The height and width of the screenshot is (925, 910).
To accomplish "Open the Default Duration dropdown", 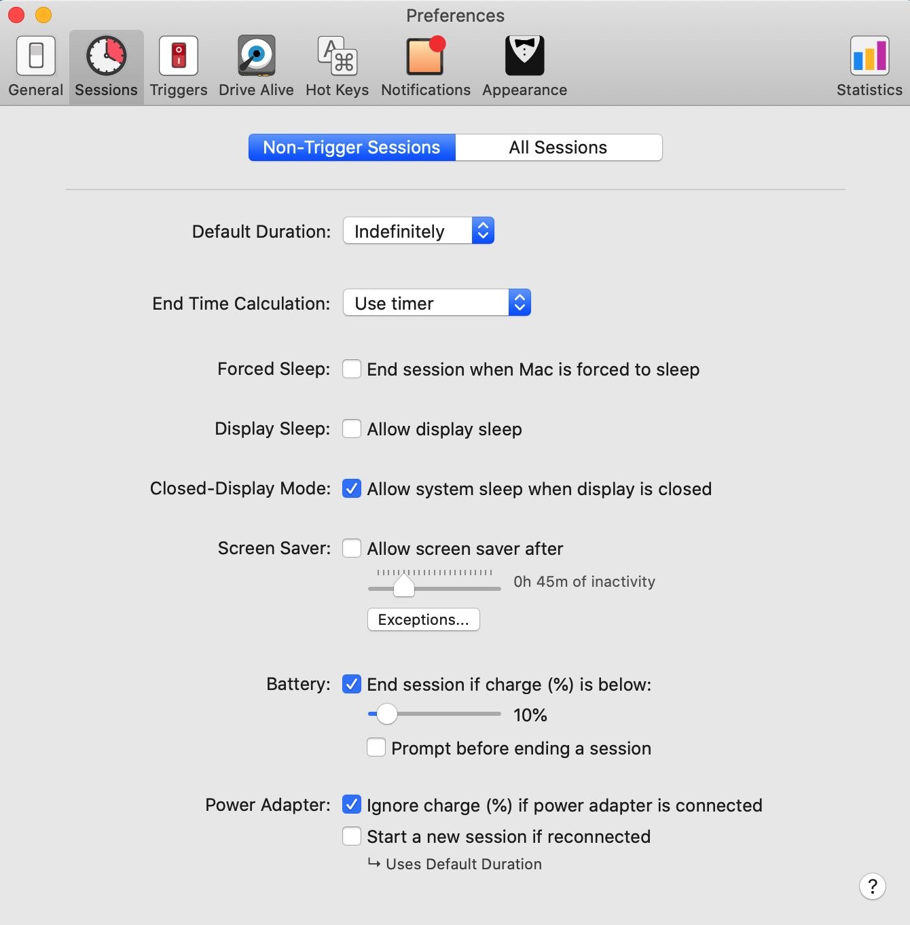I will pos(418,231).
